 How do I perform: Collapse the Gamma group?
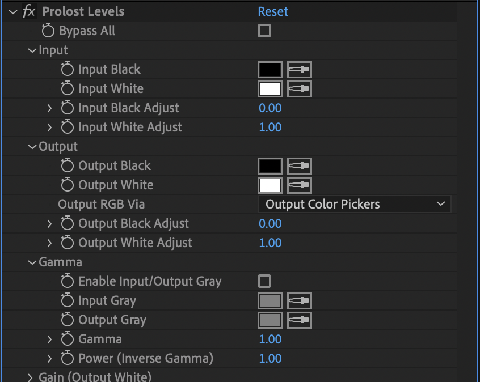click(32, 262)
